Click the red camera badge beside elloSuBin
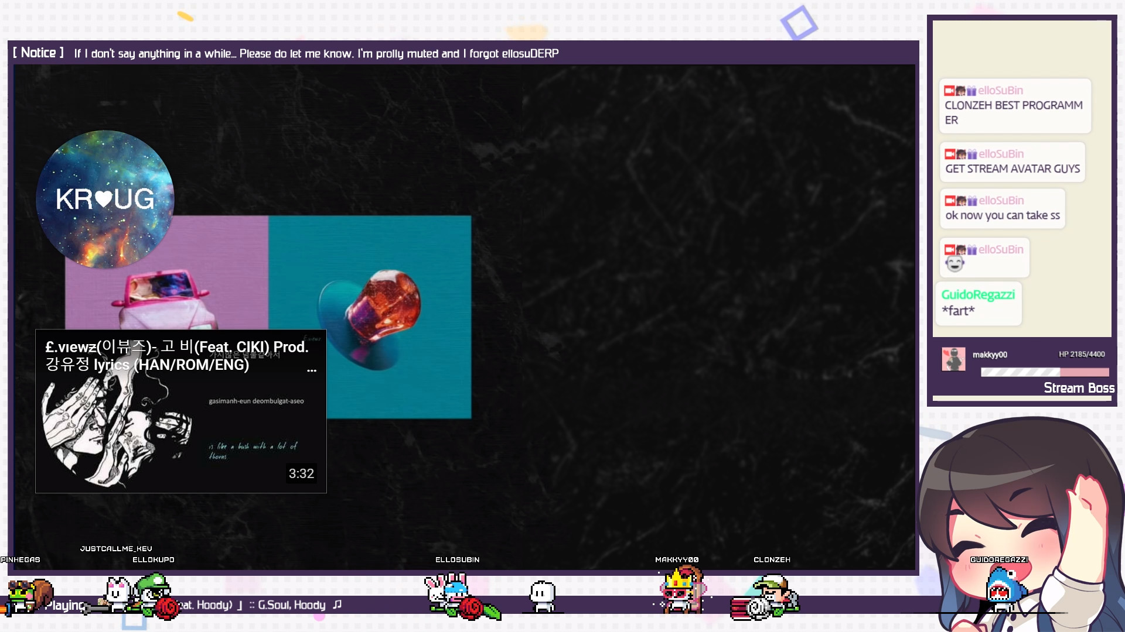The image size is (1125, 632). [949, 90]
